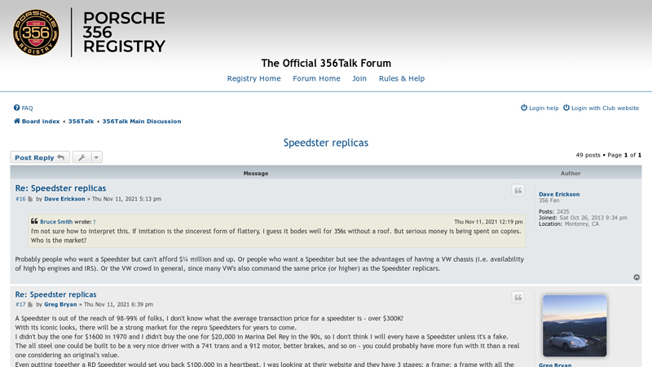The height and width of the screenshot is (367, 652).
Task: Click the #16 post number link
Action: pyautogui.click(x=20, y=199)
